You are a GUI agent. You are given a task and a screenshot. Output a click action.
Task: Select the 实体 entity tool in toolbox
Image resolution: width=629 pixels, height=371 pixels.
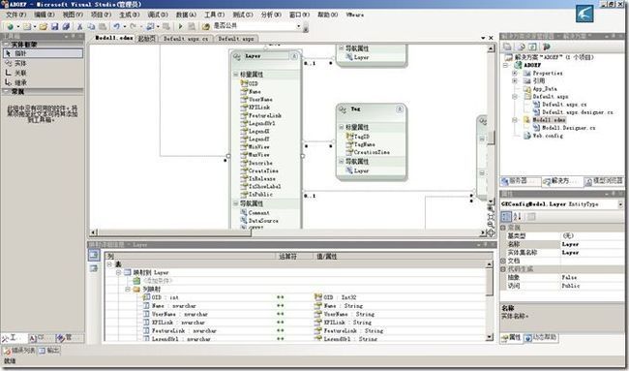click(x=43, y=63)
